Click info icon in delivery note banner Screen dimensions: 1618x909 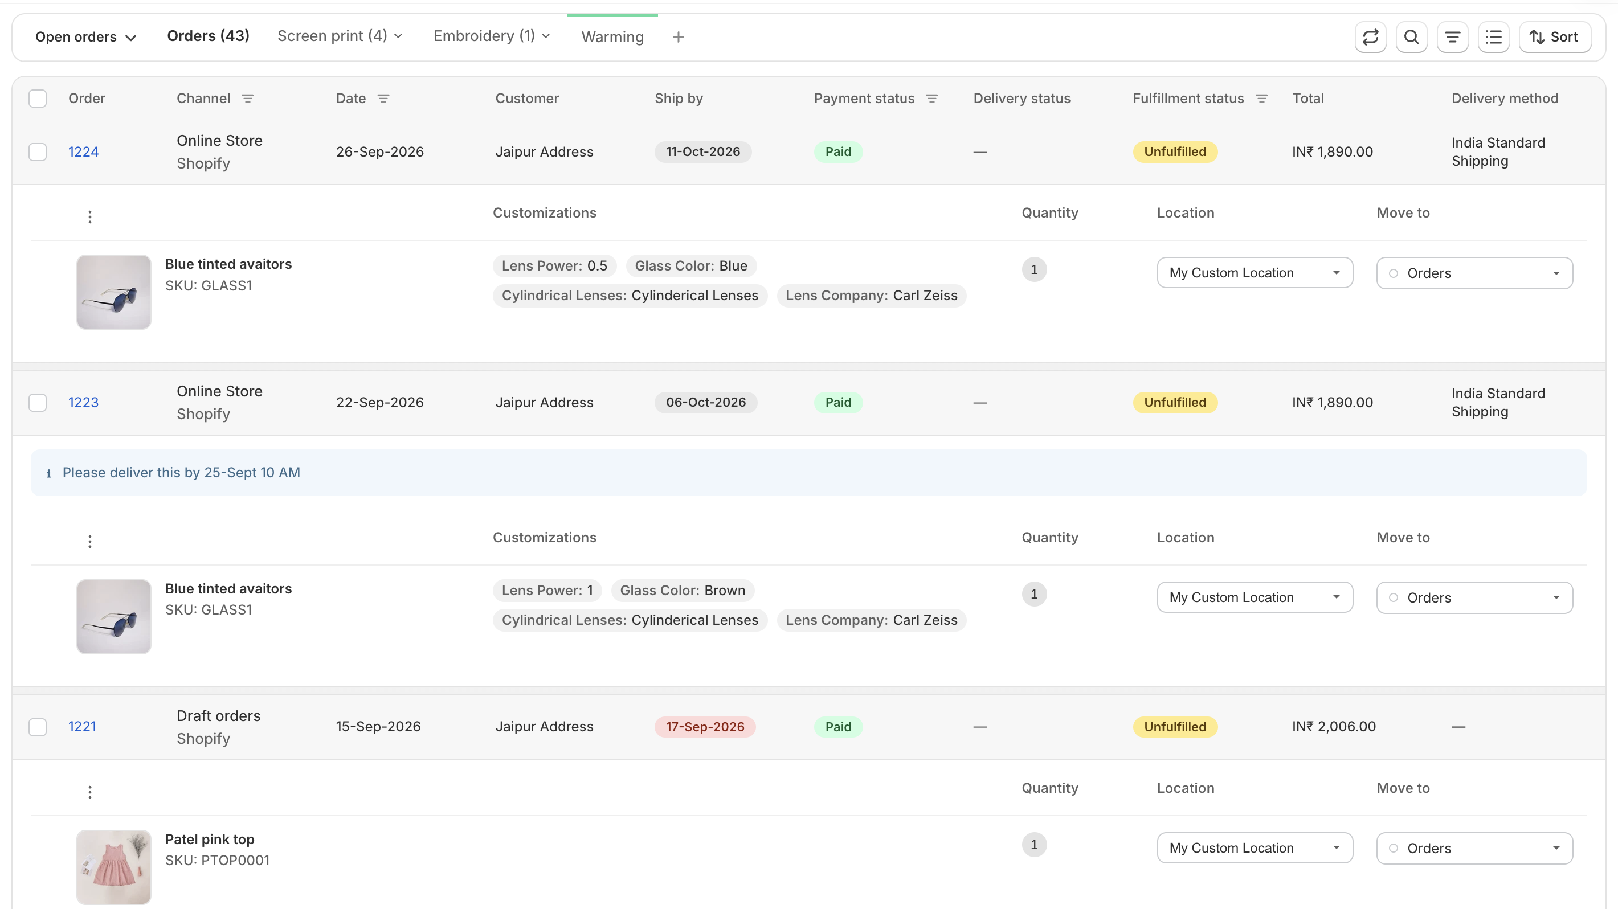48,473
